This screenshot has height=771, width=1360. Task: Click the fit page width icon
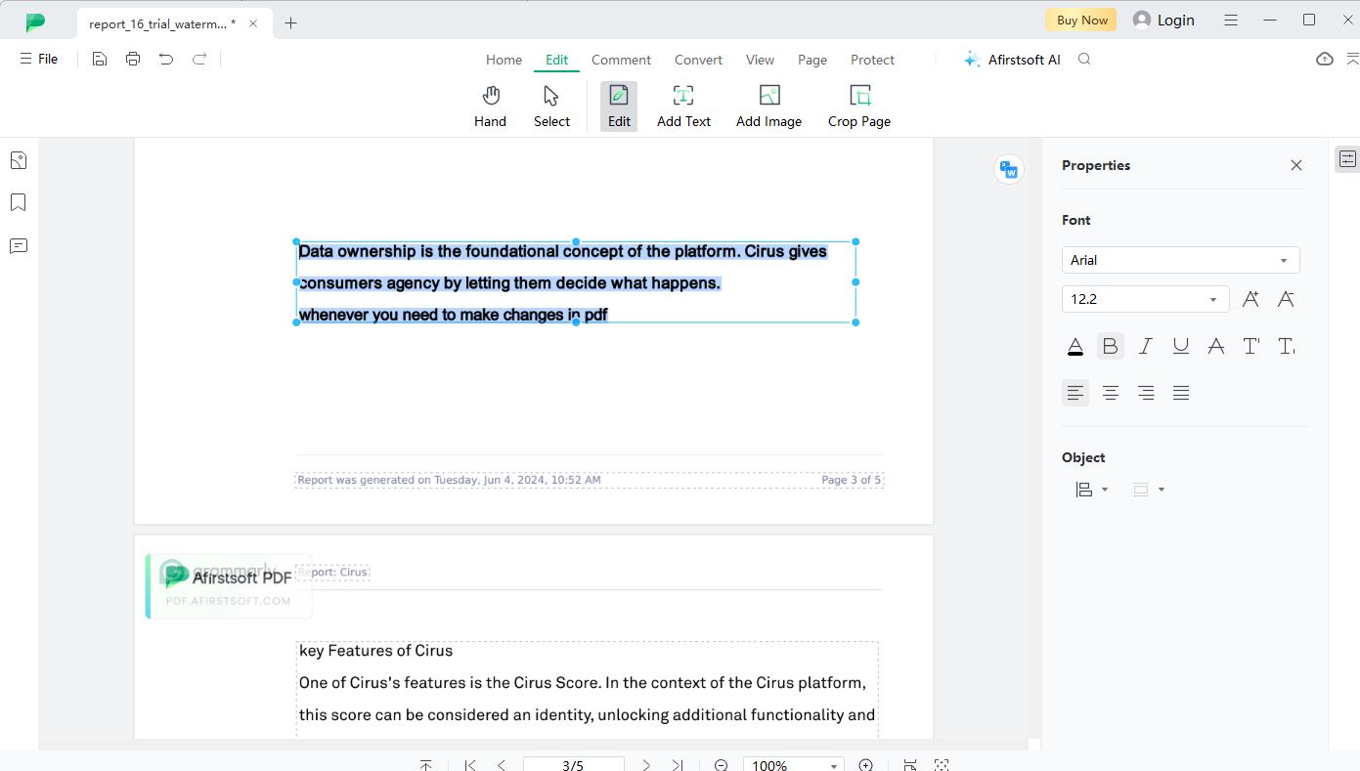910,765
